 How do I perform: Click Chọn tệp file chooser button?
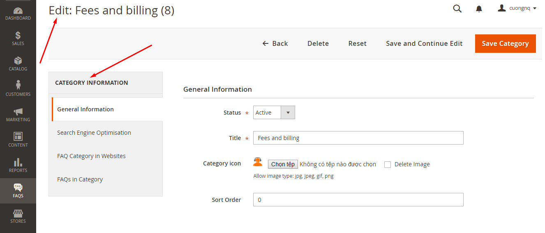point(283,164)
